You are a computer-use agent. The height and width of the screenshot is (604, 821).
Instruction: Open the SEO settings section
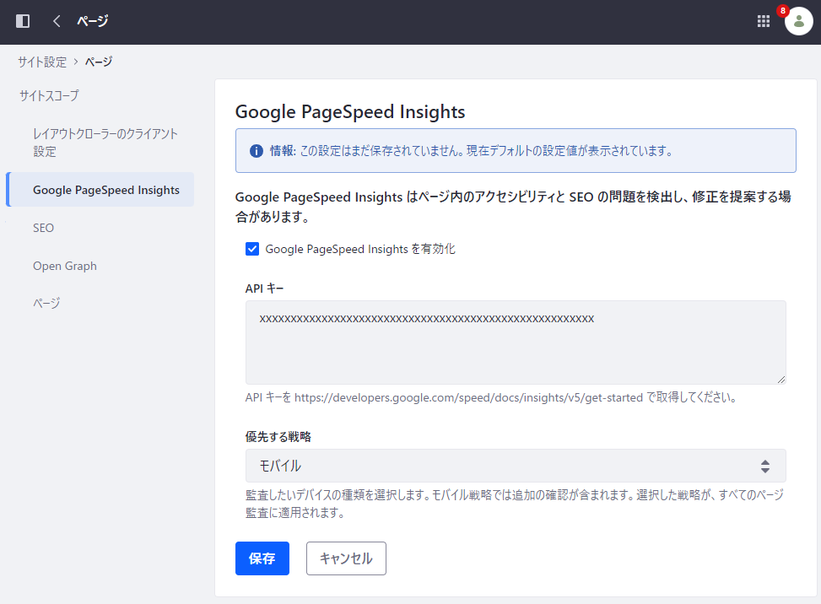[44, 228]
